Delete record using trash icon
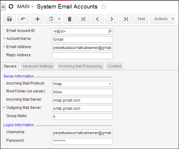This screenshot has width=179, height=149. (70, 19)
